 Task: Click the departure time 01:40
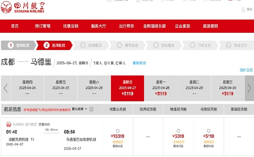pos(12,132)
